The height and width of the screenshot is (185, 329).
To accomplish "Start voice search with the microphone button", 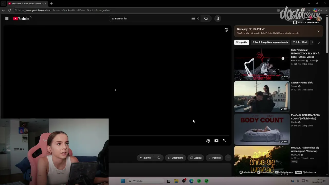I will (x=218, y=18).
